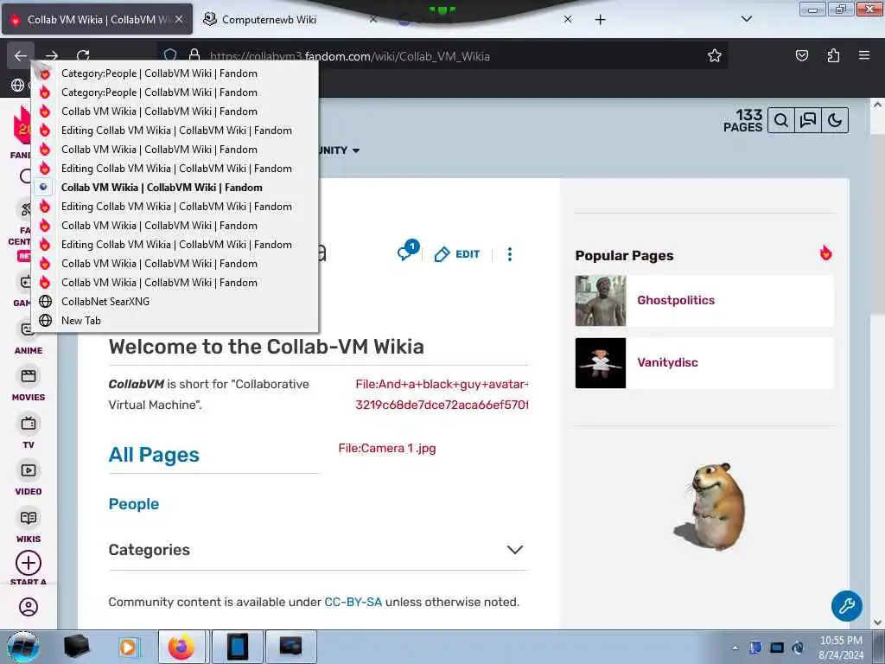885x664 pixels.
Task: Open the comments bubble showing 1
Action: (x=408, y=252)
